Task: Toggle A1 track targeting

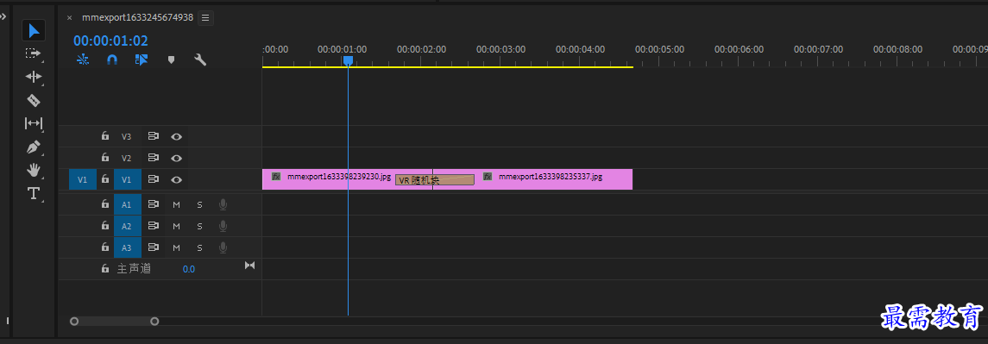Action: tap(128, 204)
